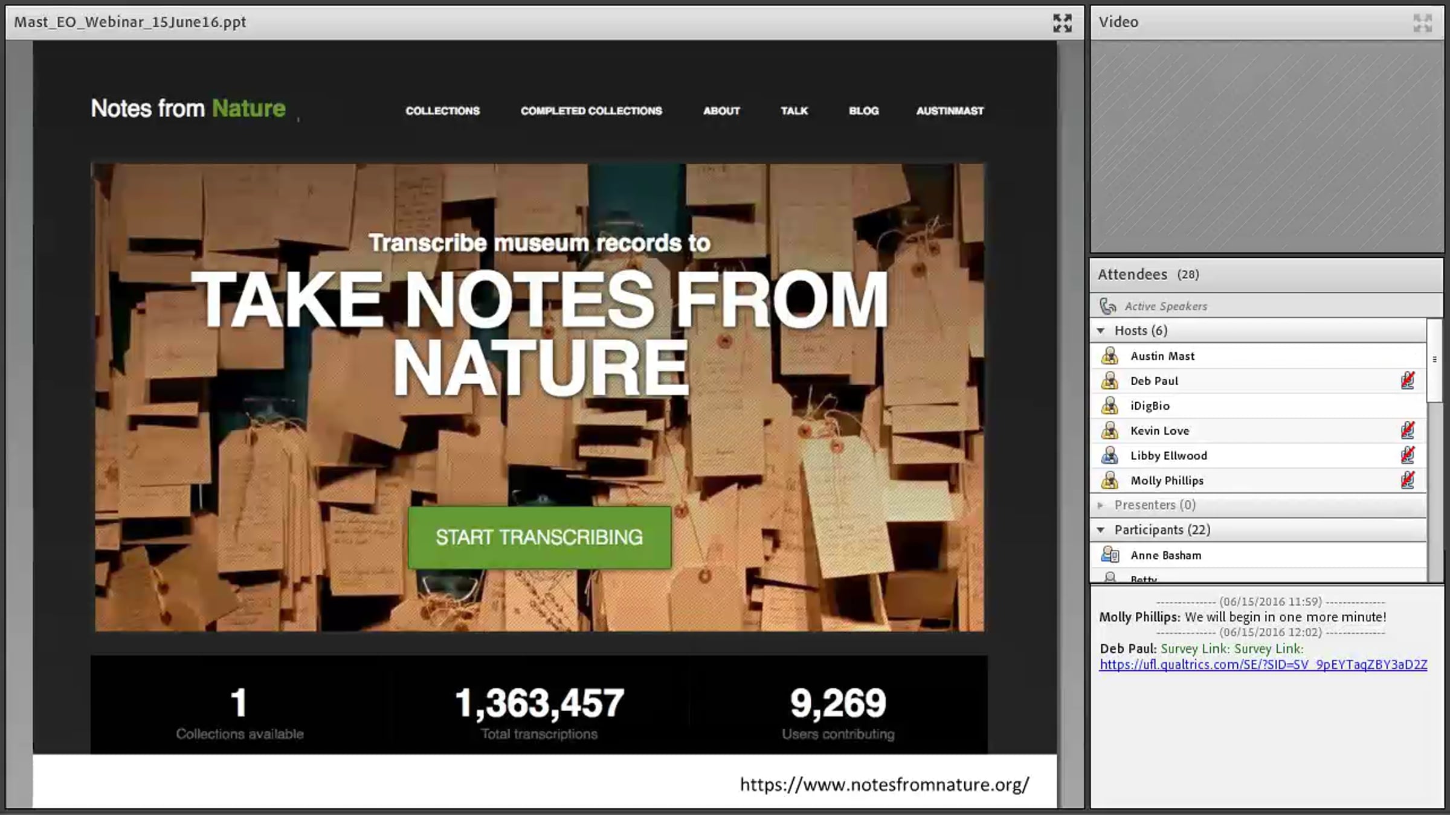
Task: Click Libby Ellwood's muted microphone icon
Action: (x=1407, y=455)
